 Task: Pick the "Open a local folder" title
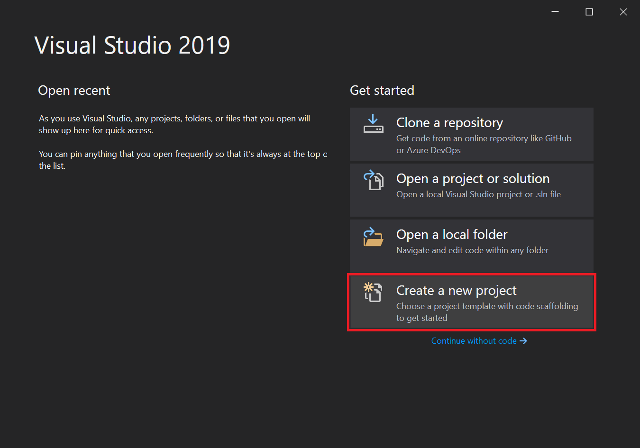(452, 235)
